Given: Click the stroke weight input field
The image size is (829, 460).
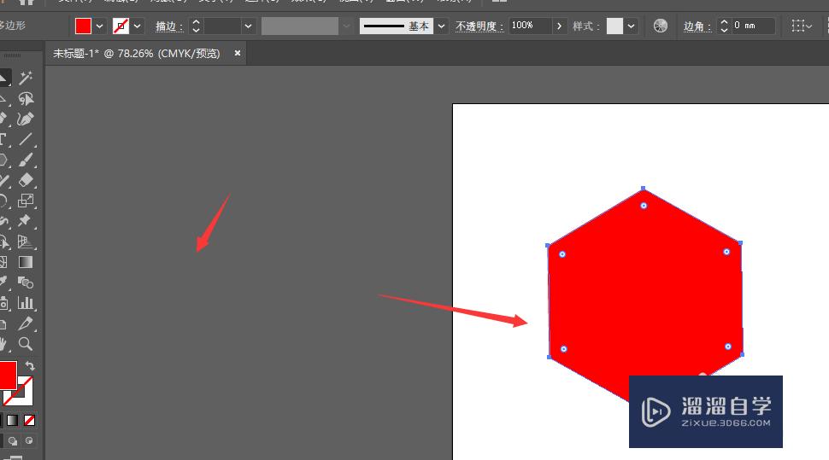Looking at the screenshot, I should pos(222,26).
